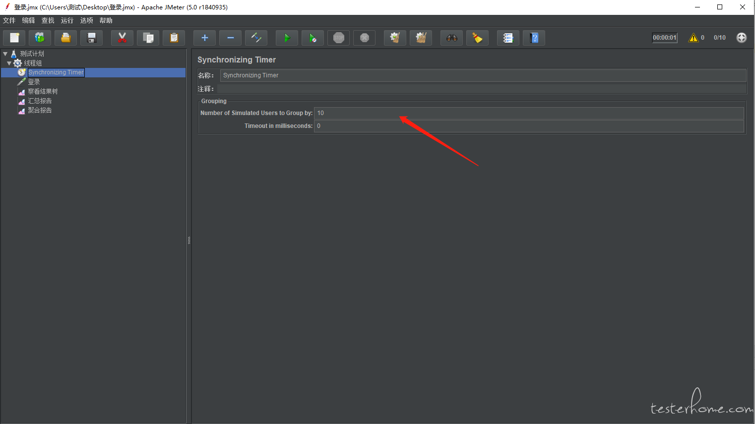755x424 pixels.
Task: Click the Cut scissors icon
Action: [x=122, y=38]
